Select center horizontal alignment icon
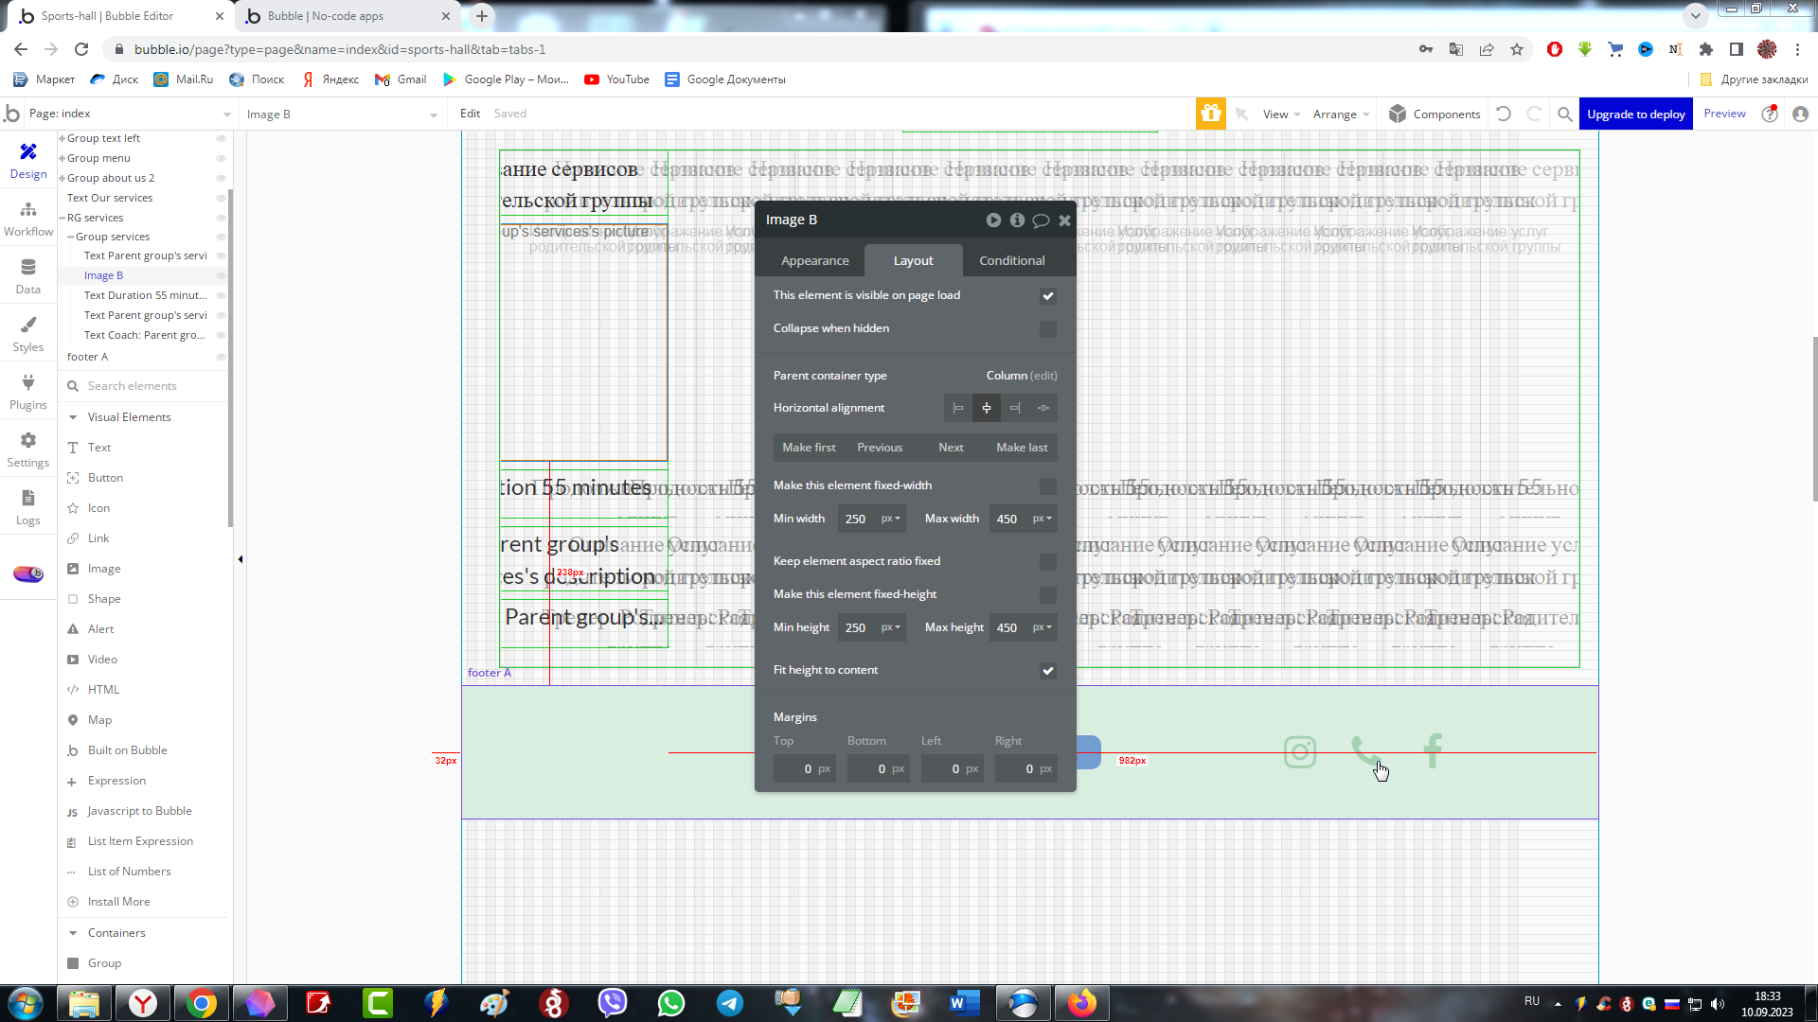Image resolution: width=1818 pixels, height=1022 pixels. (987, 408)
